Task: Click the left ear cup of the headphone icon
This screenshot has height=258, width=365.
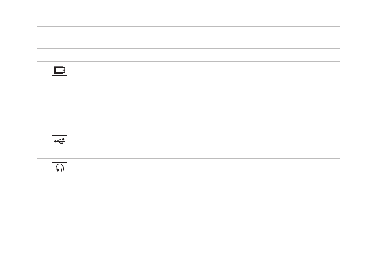Action: point(57,169)
